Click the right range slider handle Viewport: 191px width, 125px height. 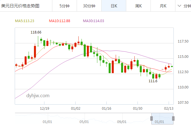[x=173, y=118]
